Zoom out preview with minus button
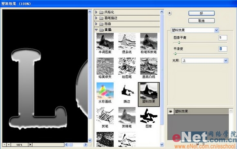This screenshot has width=237, height=149. tap(4, 145)
